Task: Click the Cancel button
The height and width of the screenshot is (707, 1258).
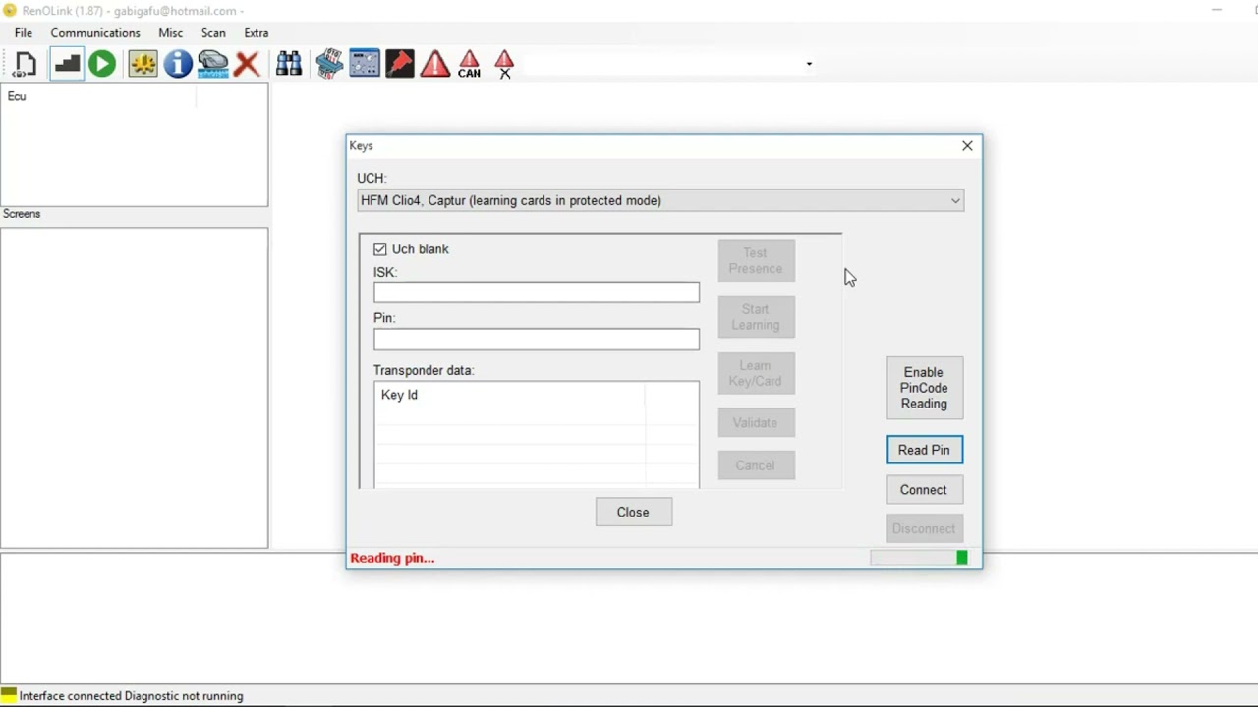Action: 756,465
